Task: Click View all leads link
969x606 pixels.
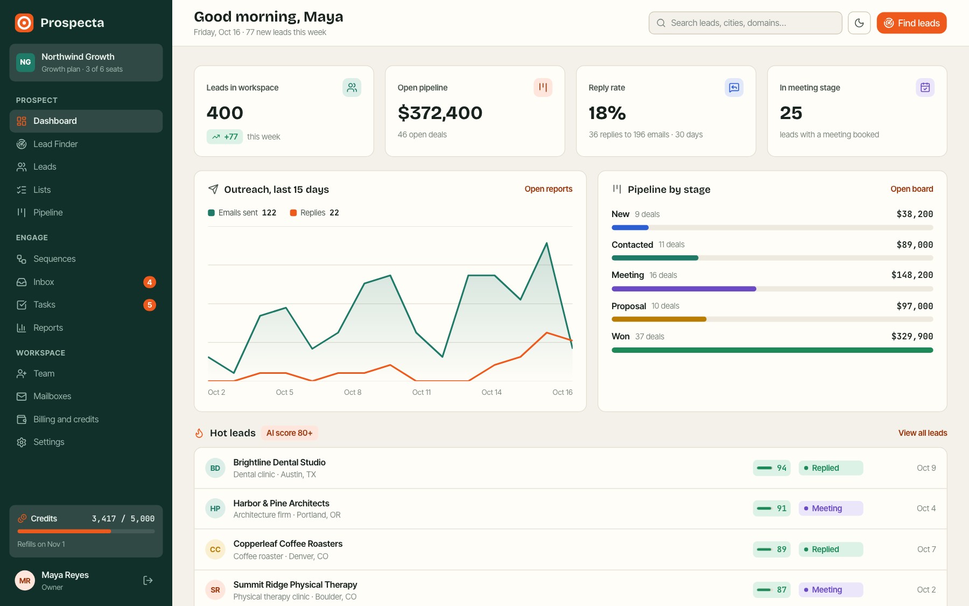Action: (x=923, y=433)
